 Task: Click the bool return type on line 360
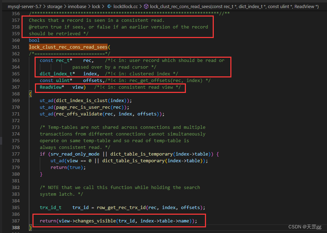pos(34,40)
